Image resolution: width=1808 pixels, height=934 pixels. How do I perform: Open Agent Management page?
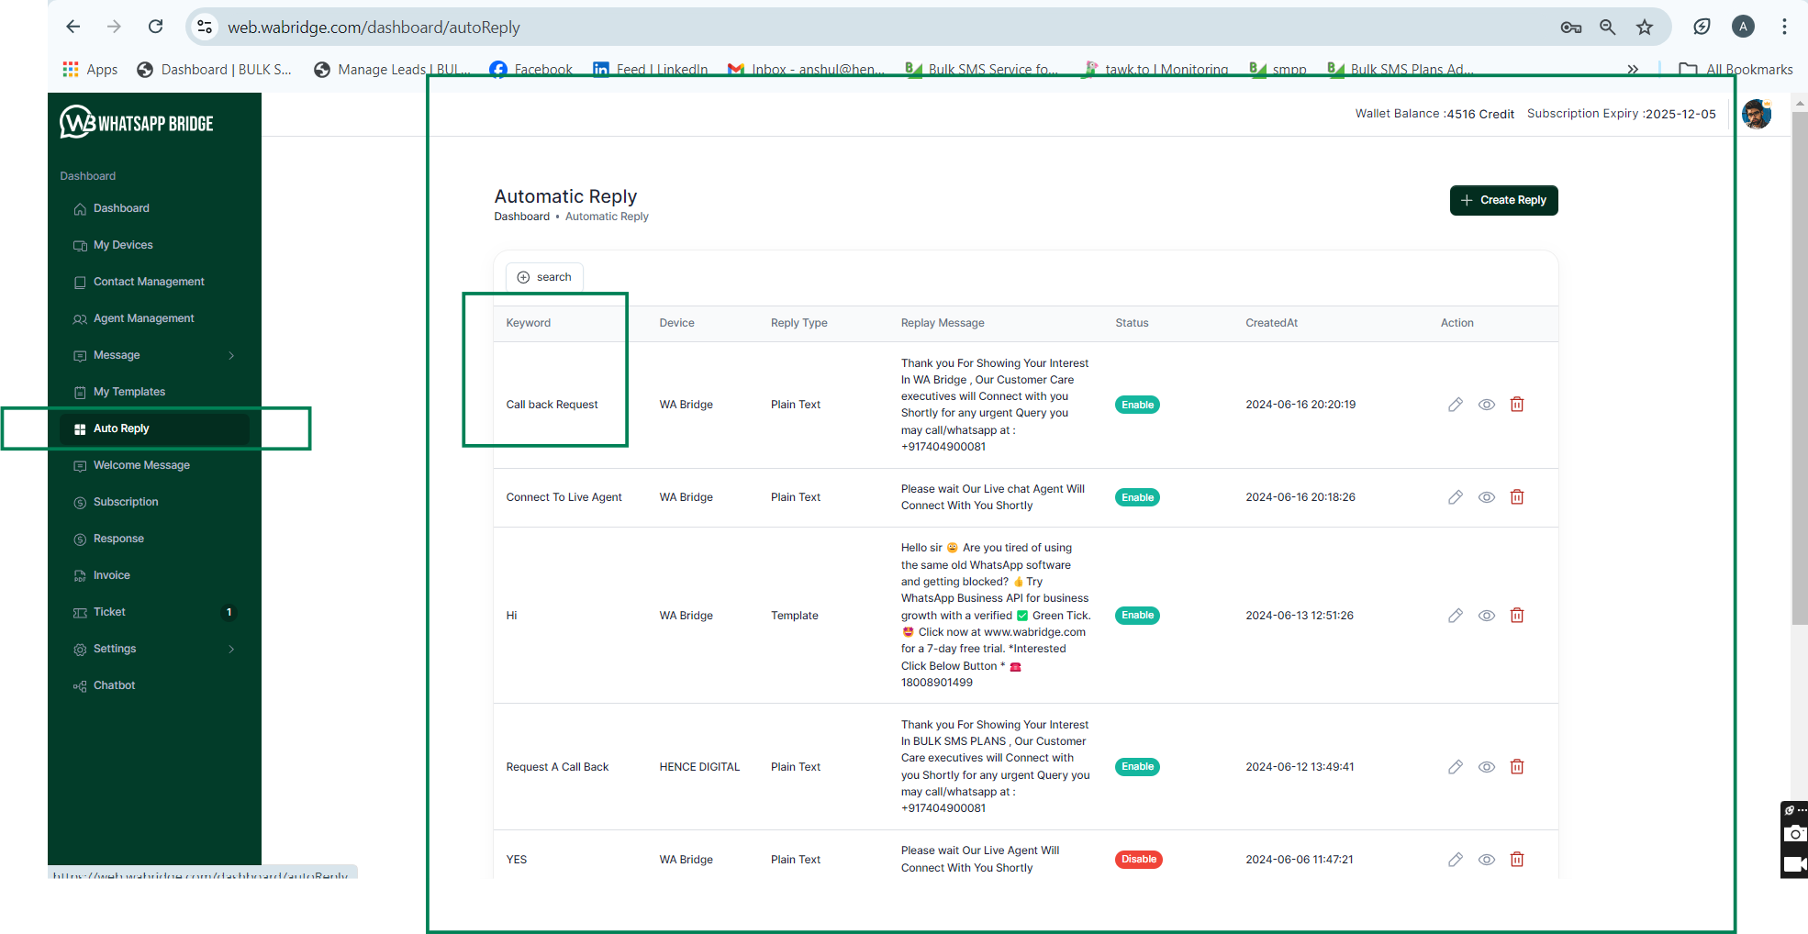pos(143,318)
